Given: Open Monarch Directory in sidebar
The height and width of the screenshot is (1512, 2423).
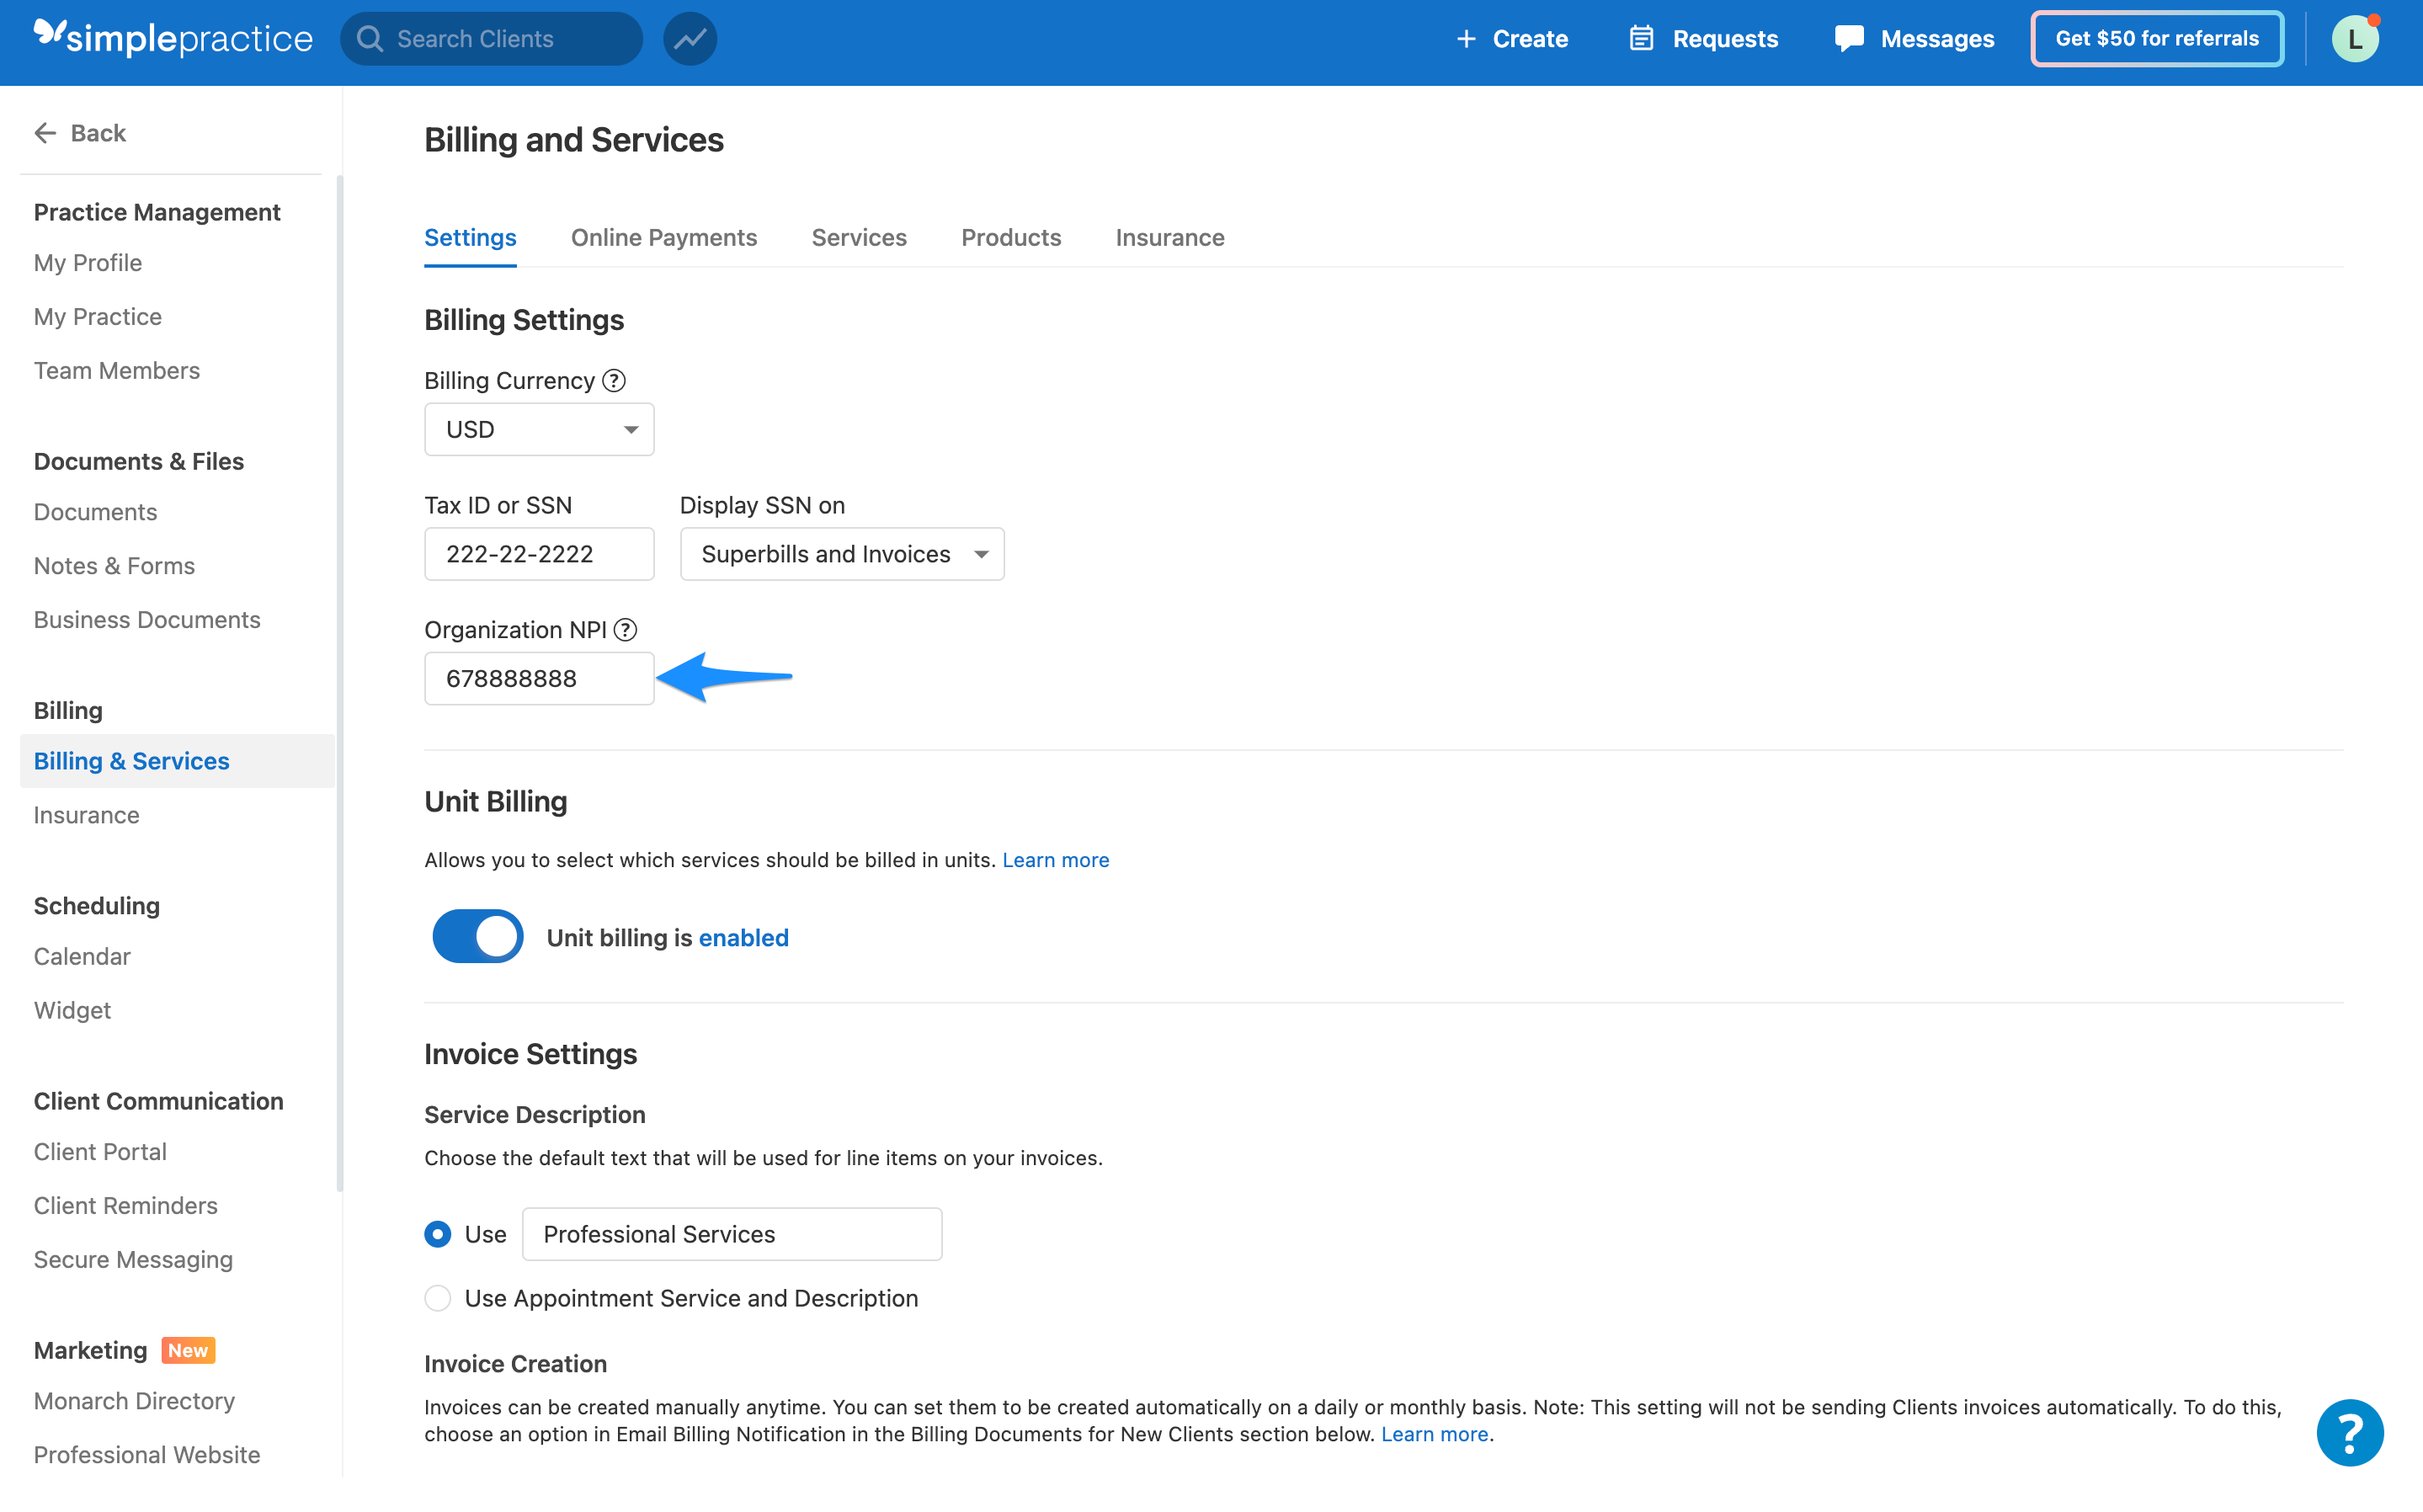Looking at the screenshot, I should coord(134,1399).
